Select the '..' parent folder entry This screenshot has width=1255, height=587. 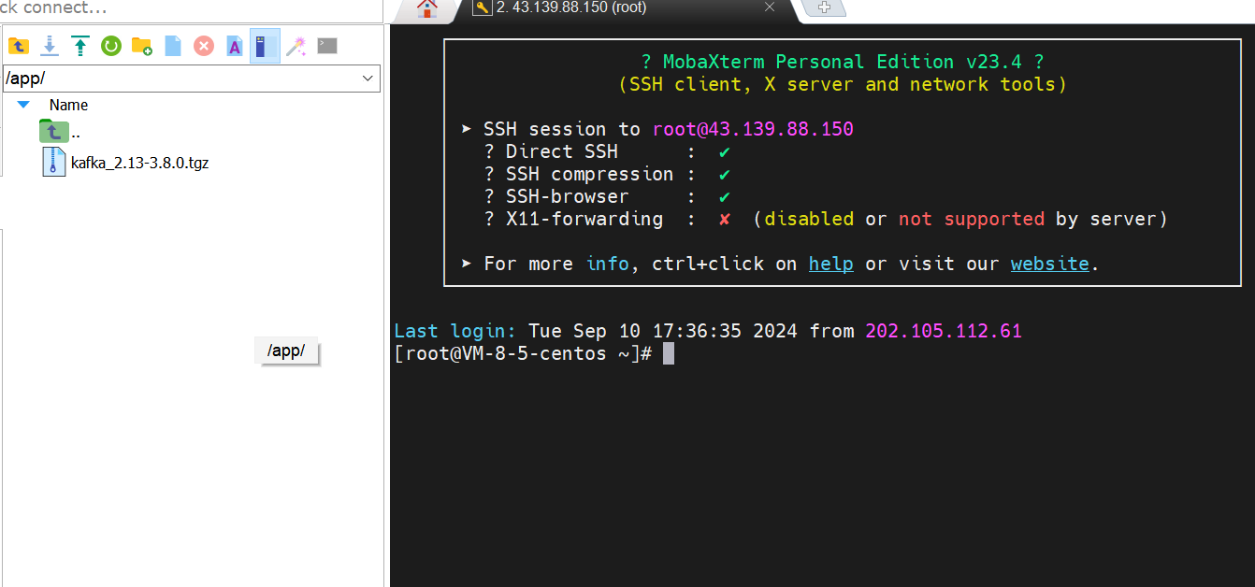pos(75,132)
